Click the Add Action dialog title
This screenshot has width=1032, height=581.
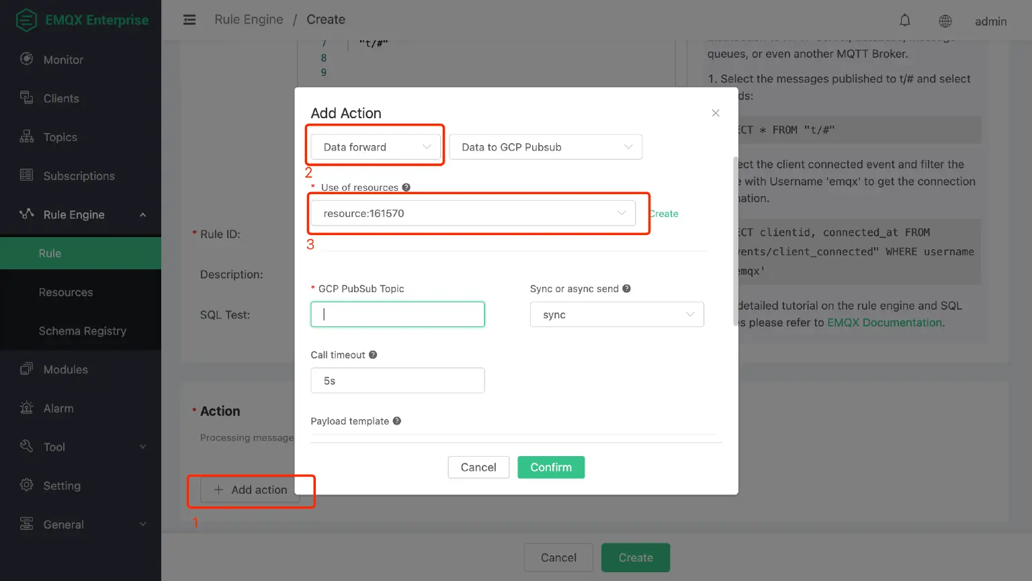(346, 114)
